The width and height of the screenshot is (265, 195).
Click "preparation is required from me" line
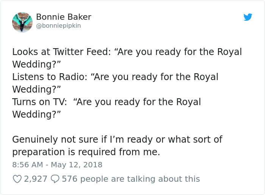[86, 152]
